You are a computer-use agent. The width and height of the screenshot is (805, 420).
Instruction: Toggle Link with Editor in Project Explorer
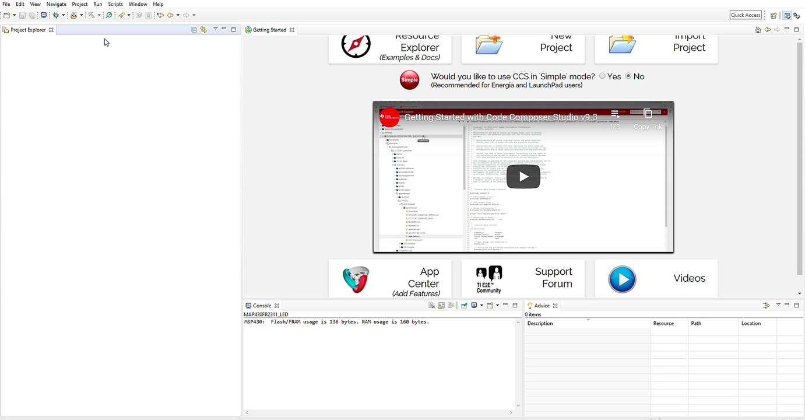[x=203, y=30]
